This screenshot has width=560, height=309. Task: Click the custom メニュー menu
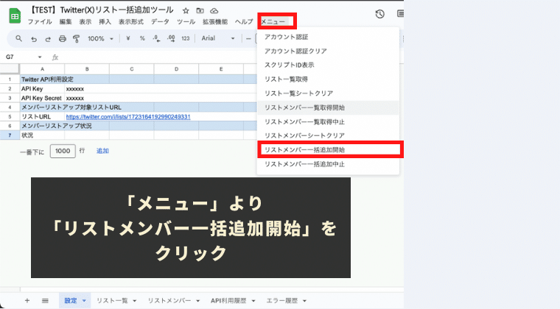click(x=273, y=22)
